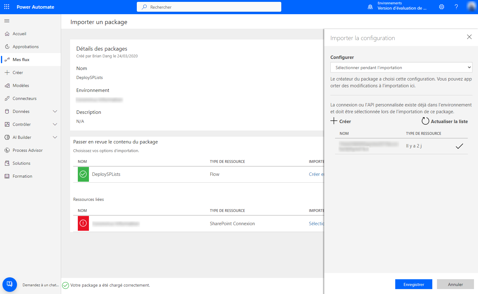
Task: Click the refresh icon beside Actualiser la liste
Action: pyautogui.click(x=425, y=121)
